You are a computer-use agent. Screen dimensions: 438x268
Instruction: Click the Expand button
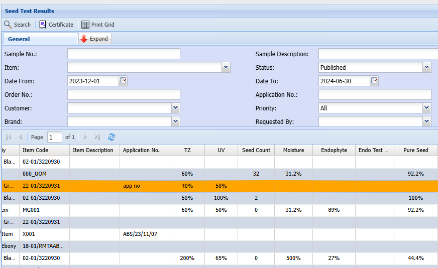click(x=94, y=39)
